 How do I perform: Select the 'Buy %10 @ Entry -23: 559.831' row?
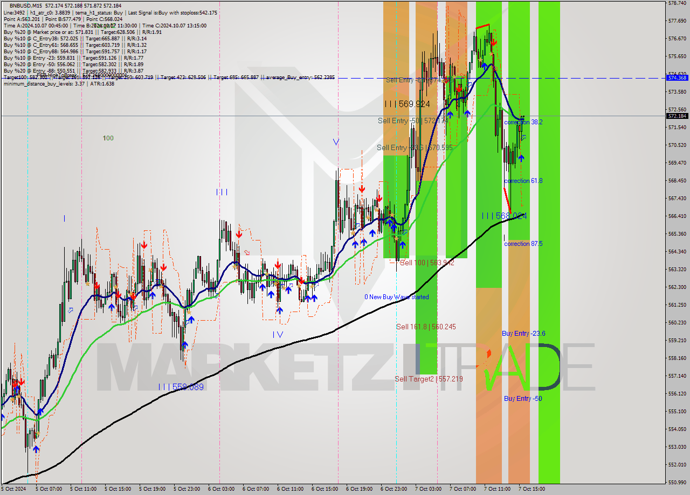pyautogui.click(x=73, y=58)
